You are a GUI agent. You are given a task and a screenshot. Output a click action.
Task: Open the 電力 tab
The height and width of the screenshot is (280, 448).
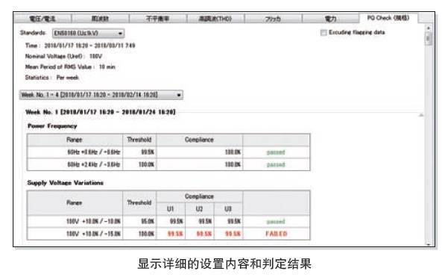[330, 19]
